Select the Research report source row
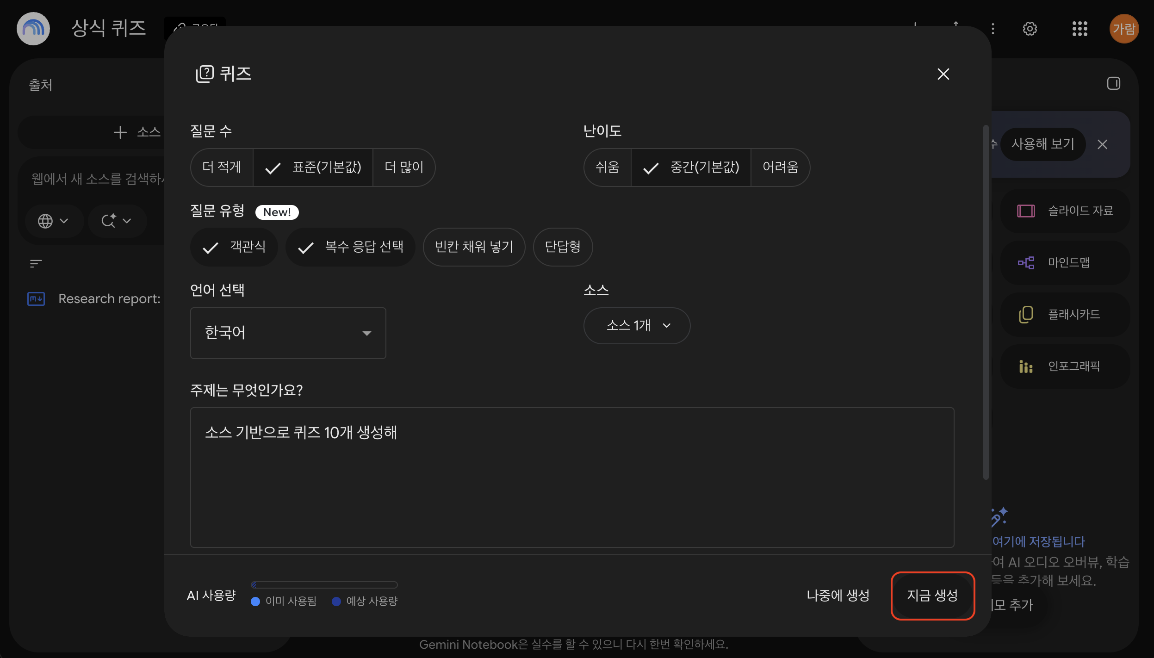 pos(95,299)
